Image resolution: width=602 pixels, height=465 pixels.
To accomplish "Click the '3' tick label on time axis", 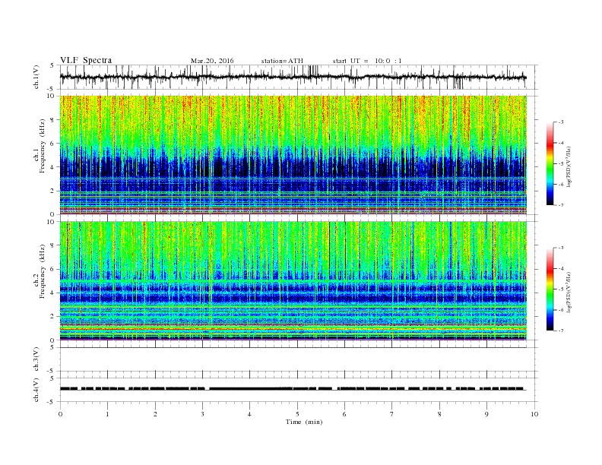I will tap(202, 414).
